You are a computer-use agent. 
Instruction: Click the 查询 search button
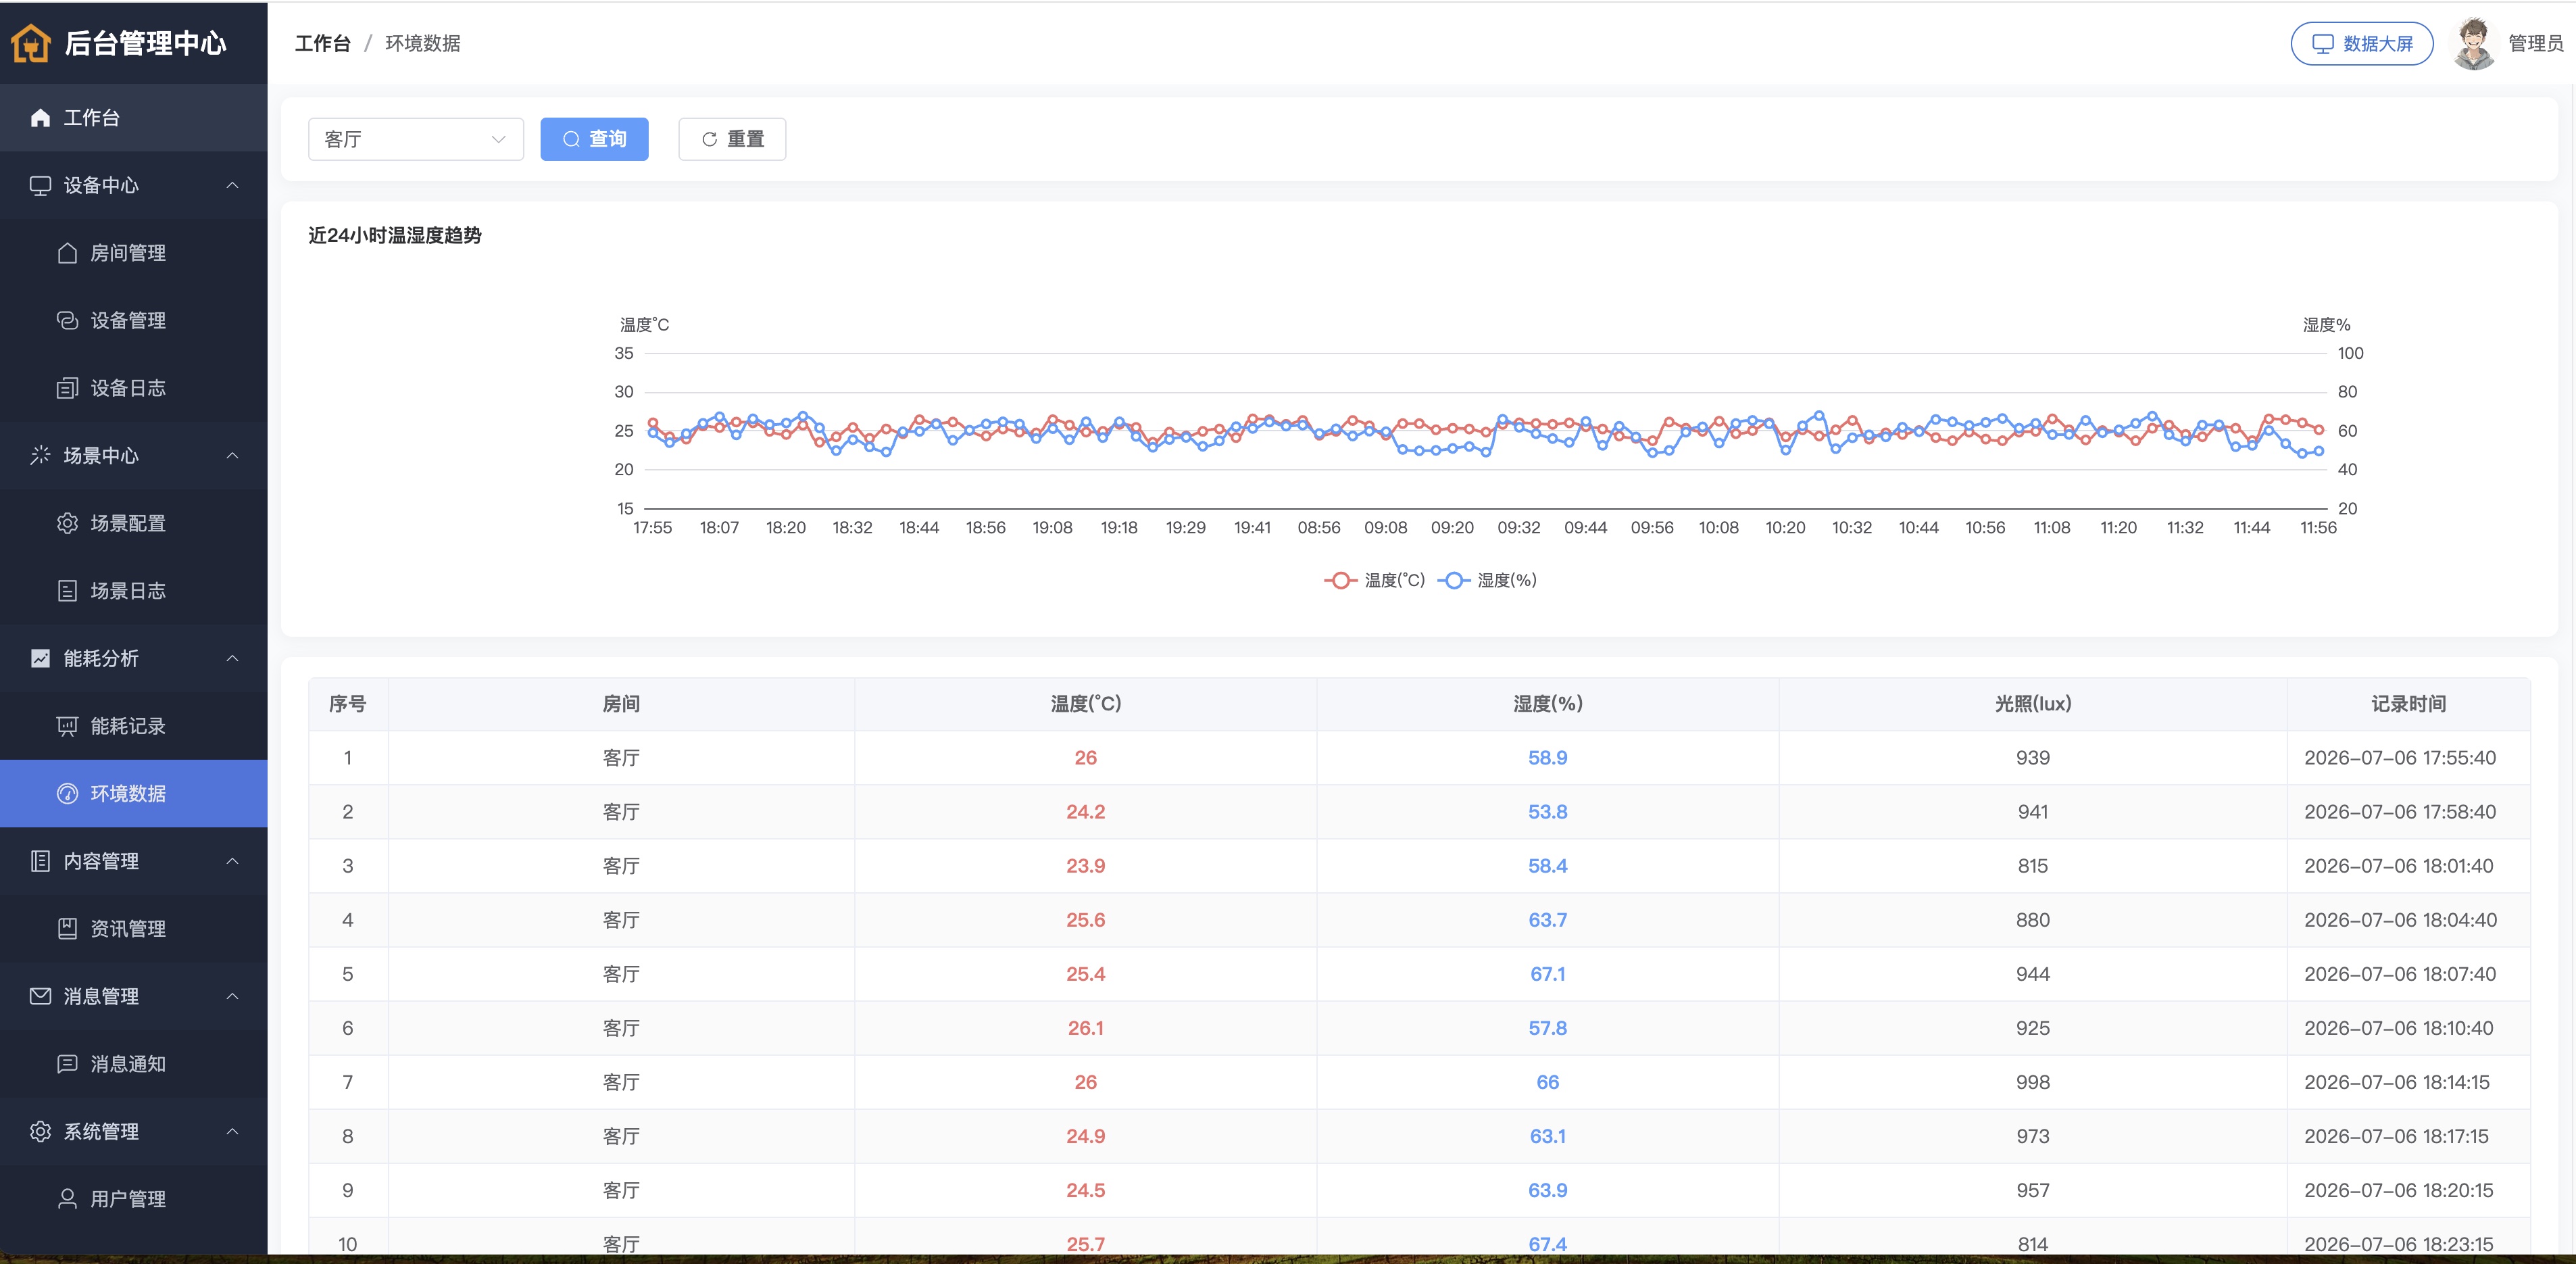pos(594,139)
